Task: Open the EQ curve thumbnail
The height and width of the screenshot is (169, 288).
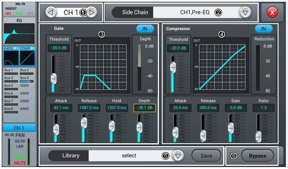Action: point(20,33)
